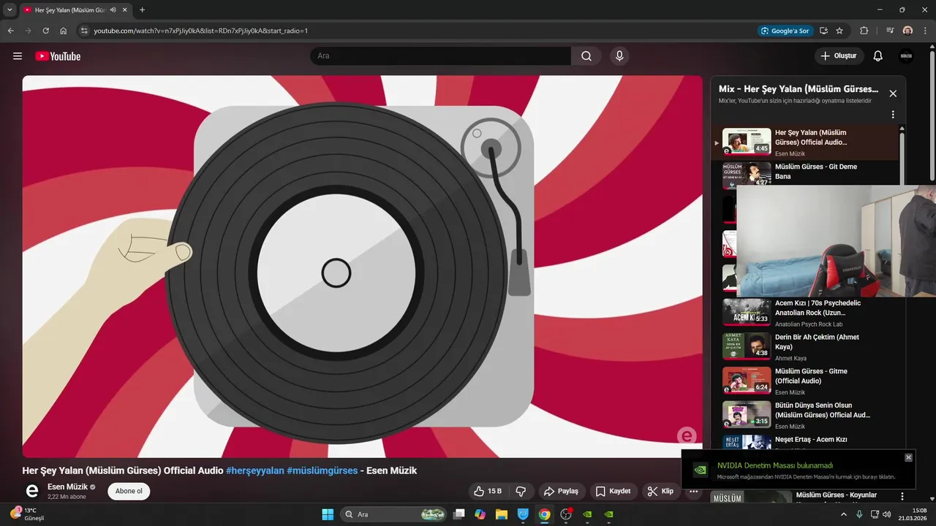
Task: Open the taskbar clock and date
Action: coord(913,514)
